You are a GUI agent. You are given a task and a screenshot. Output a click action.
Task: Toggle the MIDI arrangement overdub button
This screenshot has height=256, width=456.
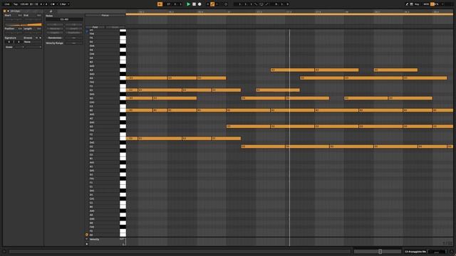point(207,4)
